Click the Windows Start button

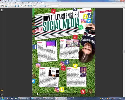tap(2, 98)
